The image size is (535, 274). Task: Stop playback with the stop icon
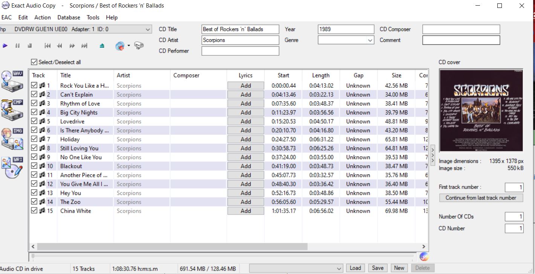click(x=29, y=46)
